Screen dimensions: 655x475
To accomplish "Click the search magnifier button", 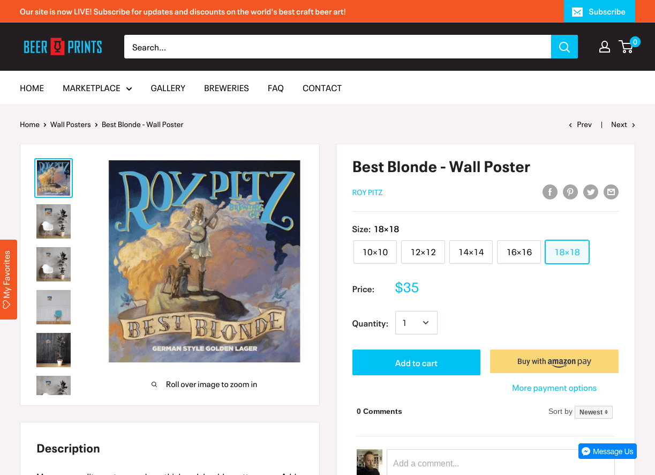I will [564, 47].
